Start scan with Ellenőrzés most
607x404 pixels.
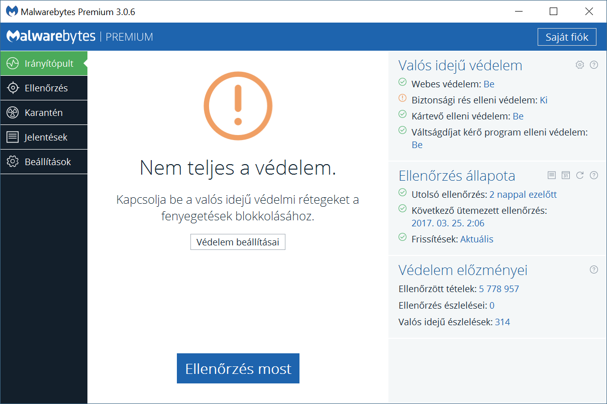(238, 369)
